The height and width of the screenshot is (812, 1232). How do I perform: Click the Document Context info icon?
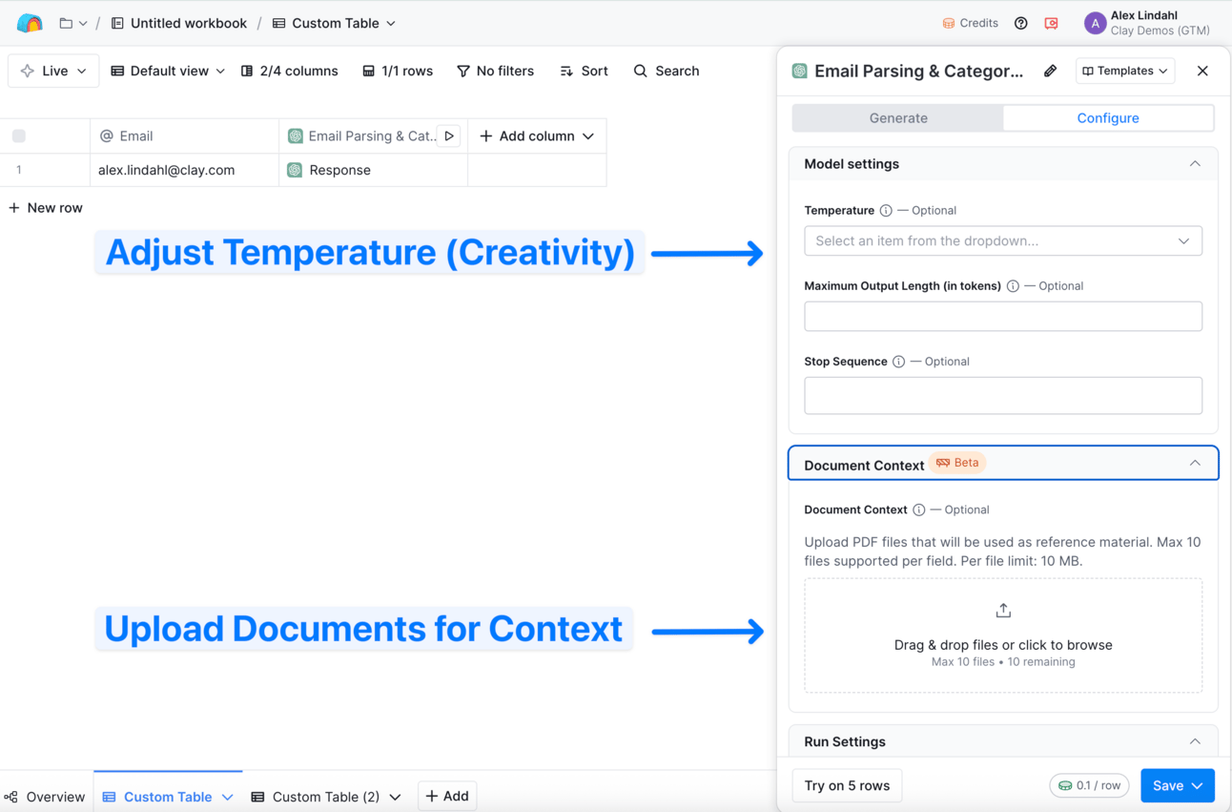(918, 510)
